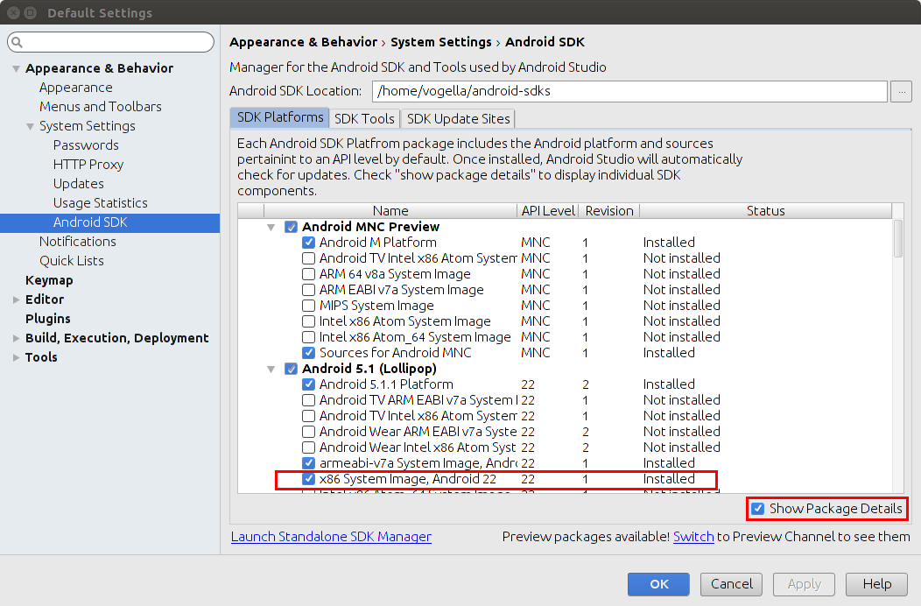Open Updates settings
The image size is (921, 606).
click(x=78, y=184)
